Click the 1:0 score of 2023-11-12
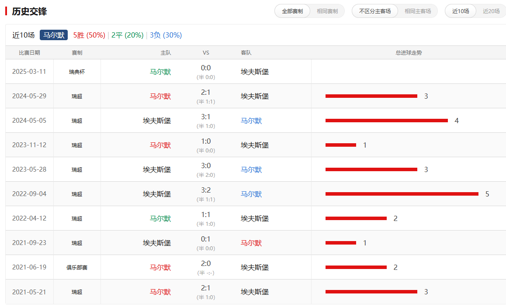Image resolution: width=506 pixels, height=307 pixels. [206, 141]
